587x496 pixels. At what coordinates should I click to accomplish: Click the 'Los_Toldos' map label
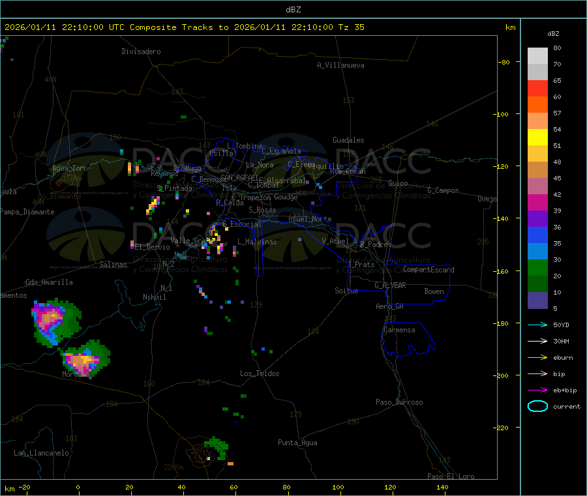pyautogui.click(x=260, y=373)
